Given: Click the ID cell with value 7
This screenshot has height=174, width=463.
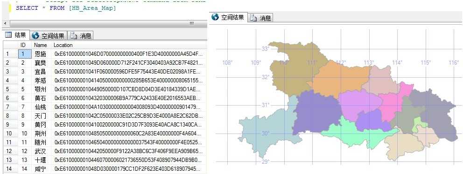Looking at the screenshot, I should click(25, 107).
